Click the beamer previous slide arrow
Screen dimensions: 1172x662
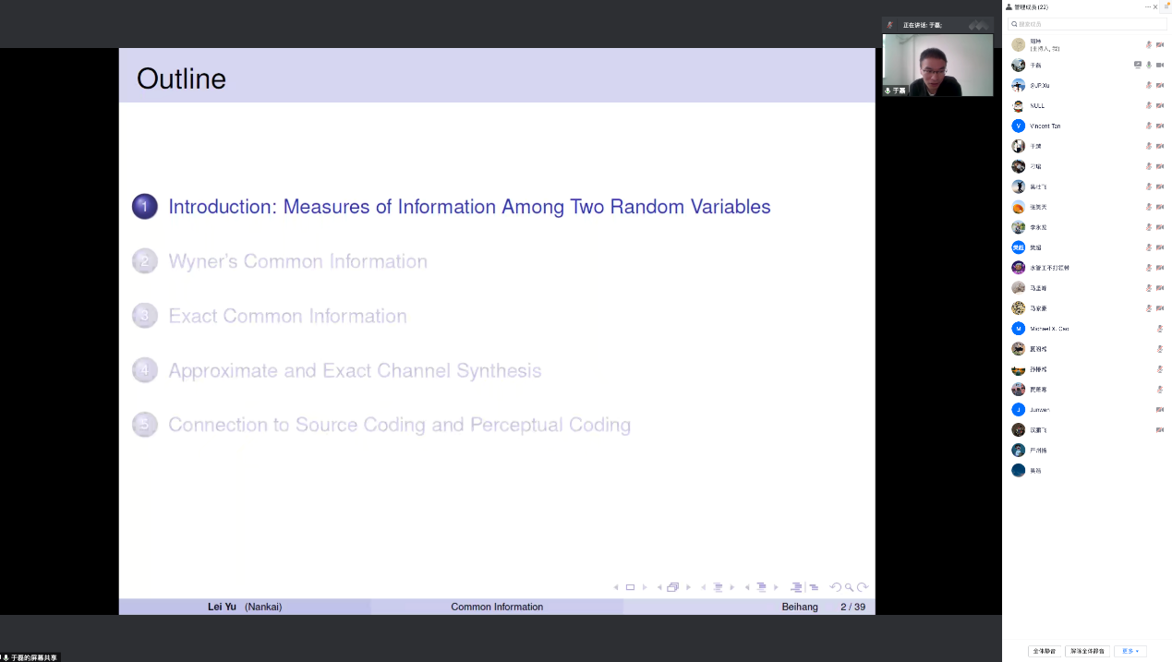616,587
